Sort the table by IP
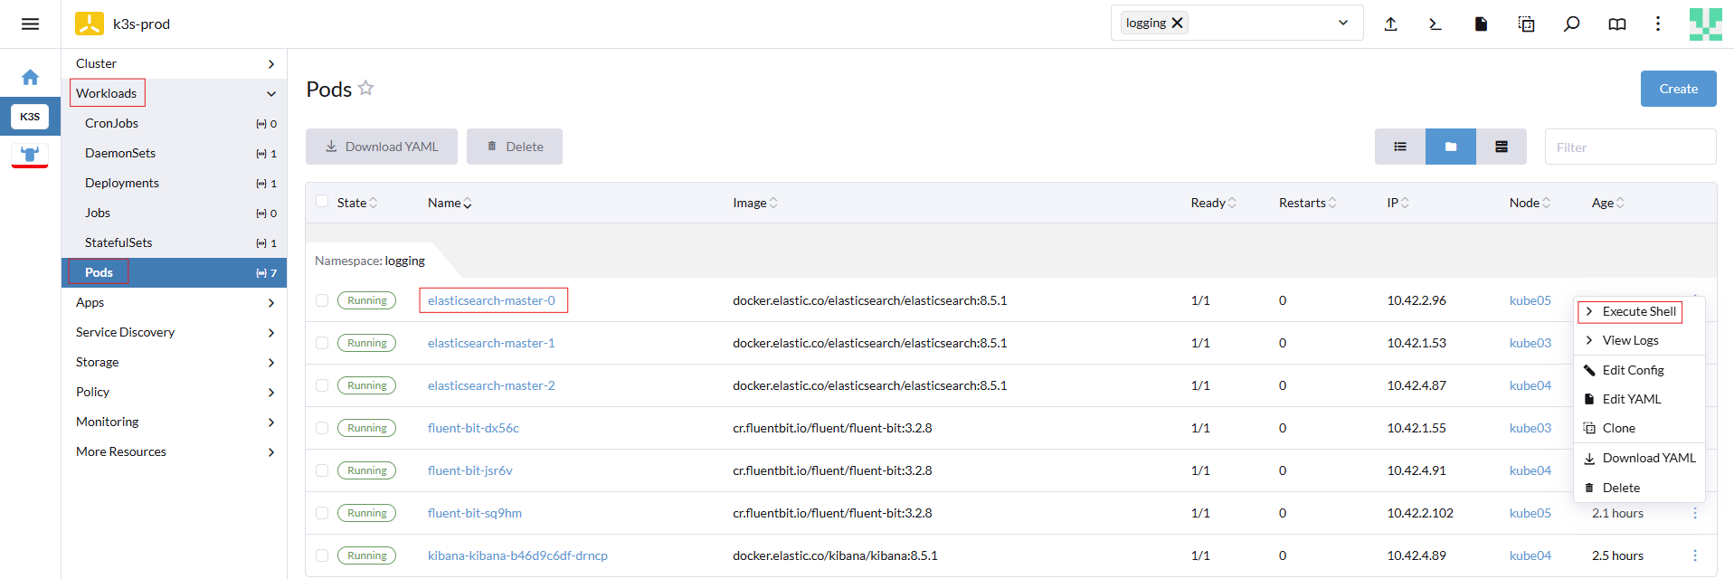The image size is (1734, 579). coord(1398,203)
